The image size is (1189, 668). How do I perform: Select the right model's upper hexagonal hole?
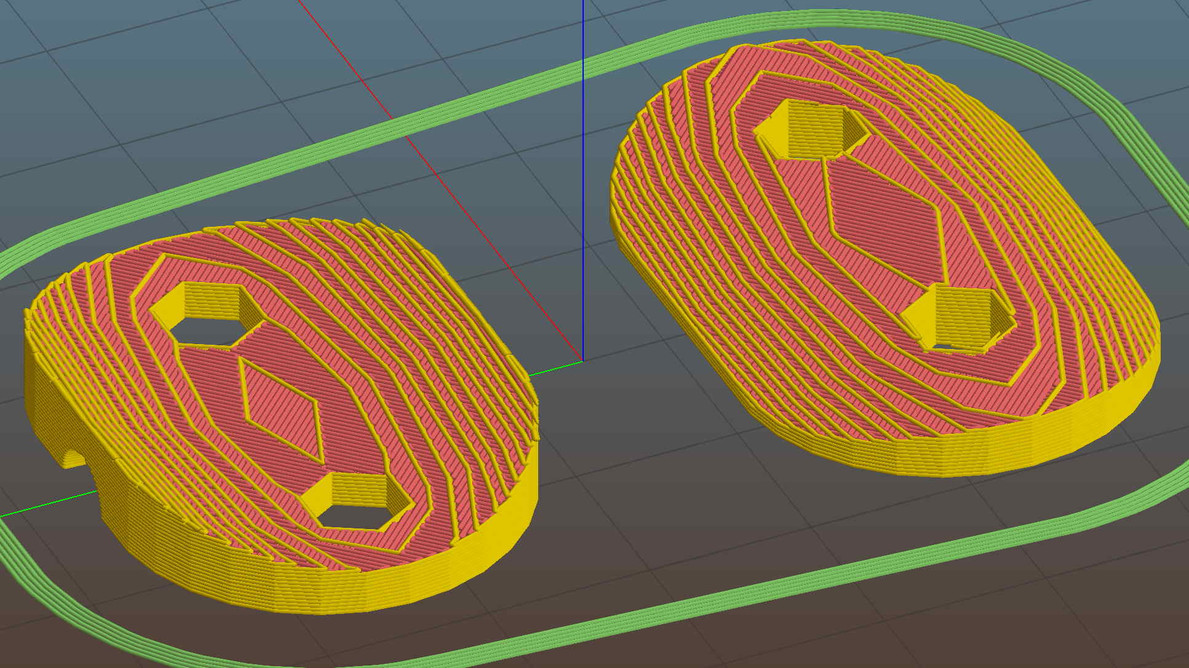(x=811, y=130)
